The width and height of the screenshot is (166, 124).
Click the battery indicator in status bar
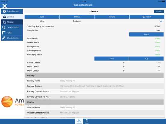(164, 1)
